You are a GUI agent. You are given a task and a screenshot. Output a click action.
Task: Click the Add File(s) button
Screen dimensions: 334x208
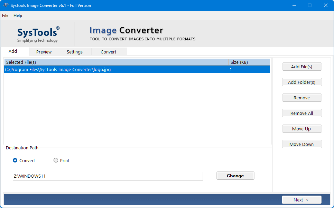(302, 67)
